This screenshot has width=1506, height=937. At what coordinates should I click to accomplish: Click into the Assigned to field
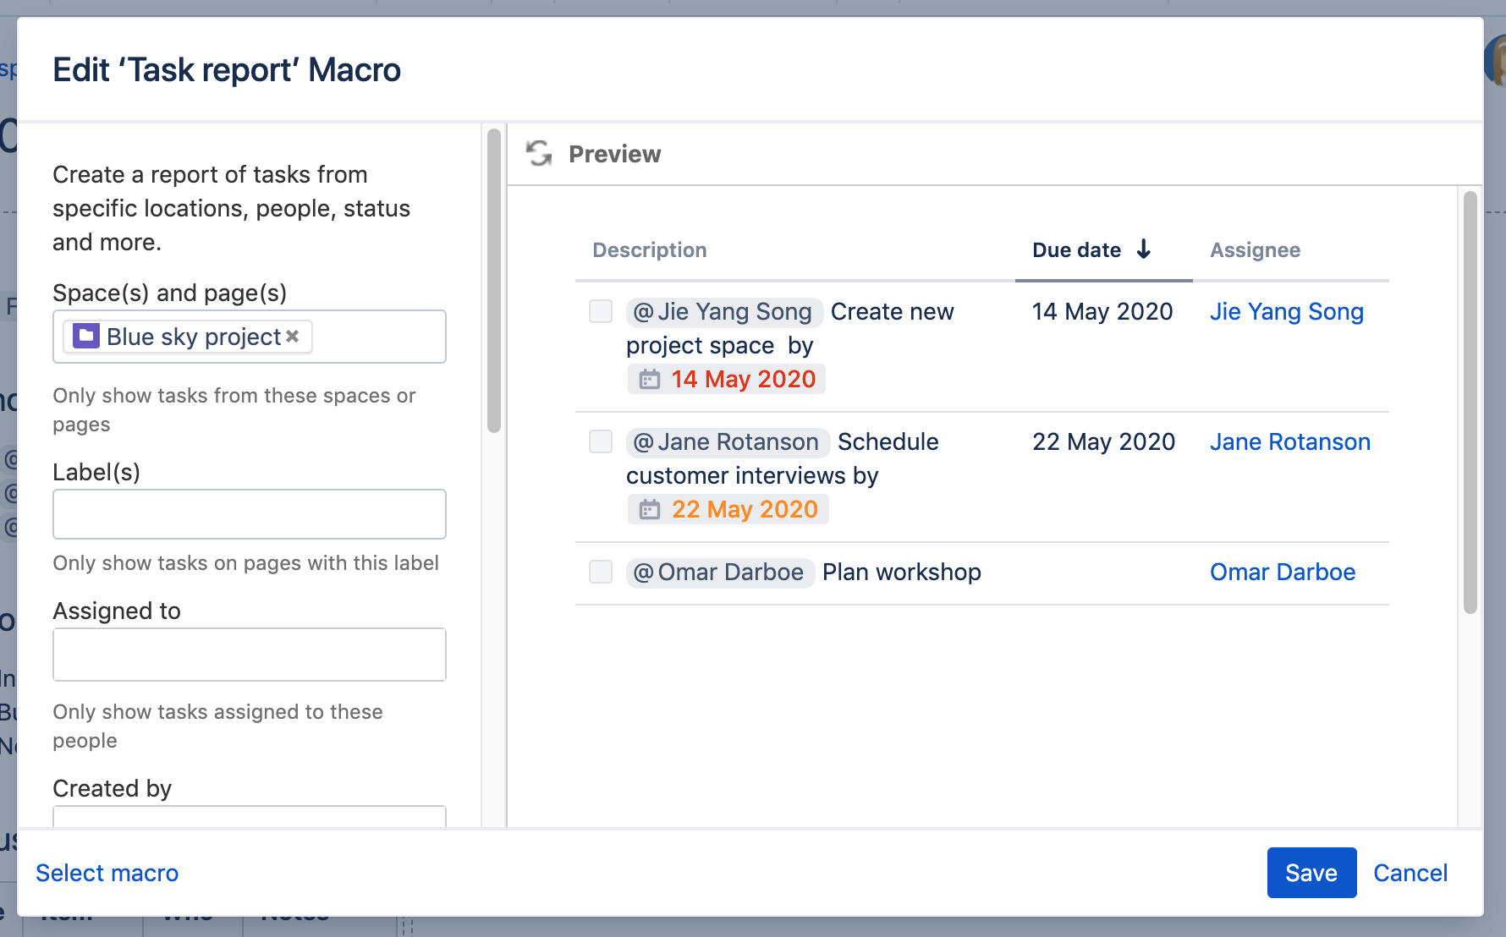point(250,655)
